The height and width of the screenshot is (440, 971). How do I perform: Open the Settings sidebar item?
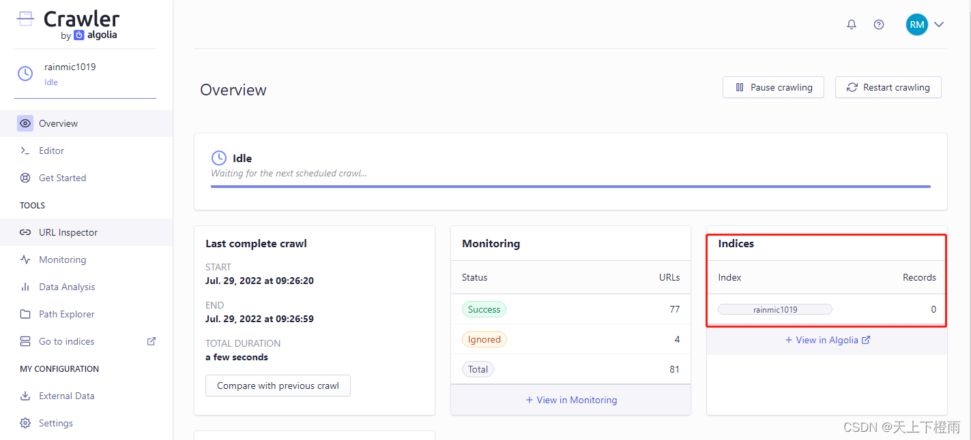tap(86, 423)
